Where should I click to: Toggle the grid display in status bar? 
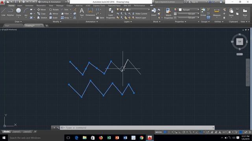click(x=165, y=132)
